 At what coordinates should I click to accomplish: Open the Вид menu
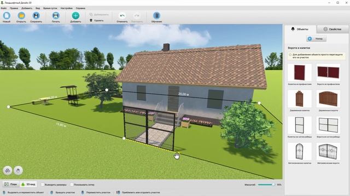coord(38,8)
